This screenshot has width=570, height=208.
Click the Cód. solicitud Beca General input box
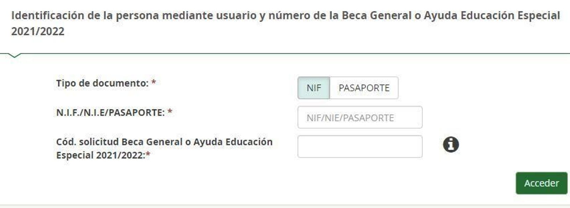coord(360,146)
